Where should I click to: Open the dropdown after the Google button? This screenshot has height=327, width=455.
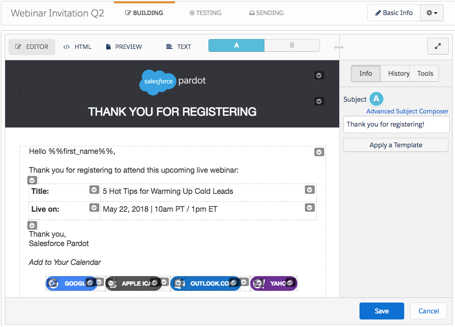click(99, 282)
